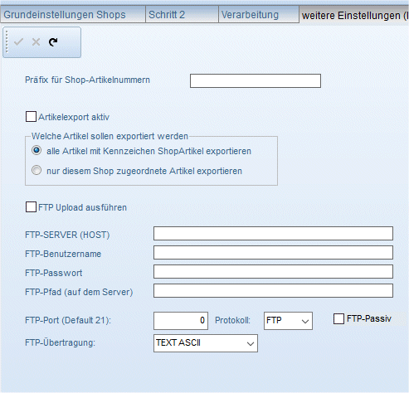Screen dimensions: 409x393
Task: Open the Protokoll FTP dropdown
Action: coord(288,321)
